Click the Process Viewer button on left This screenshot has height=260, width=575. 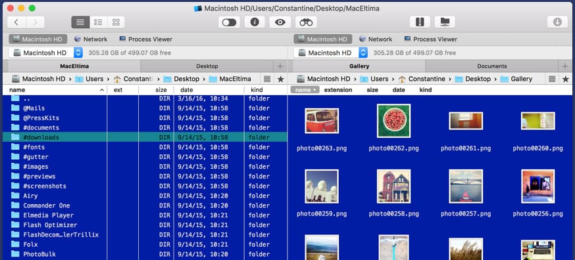click(145, 39)
